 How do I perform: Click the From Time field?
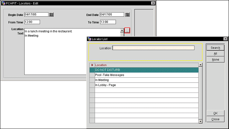click(x=32, y=22)
